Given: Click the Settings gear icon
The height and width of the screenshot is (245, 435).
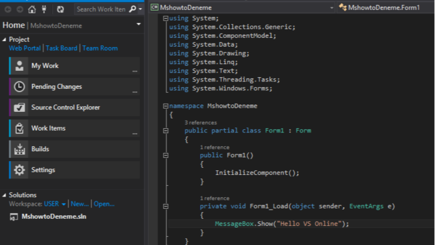Looking at the screenshot, I should [19, 170].
